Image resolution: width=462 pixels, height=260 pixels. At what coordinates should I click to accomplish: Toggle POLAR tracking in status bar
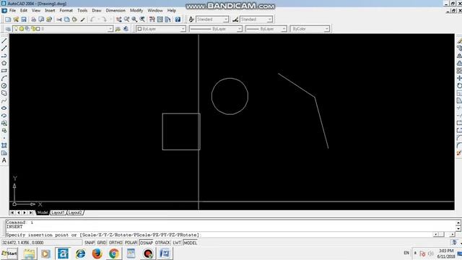131,243
